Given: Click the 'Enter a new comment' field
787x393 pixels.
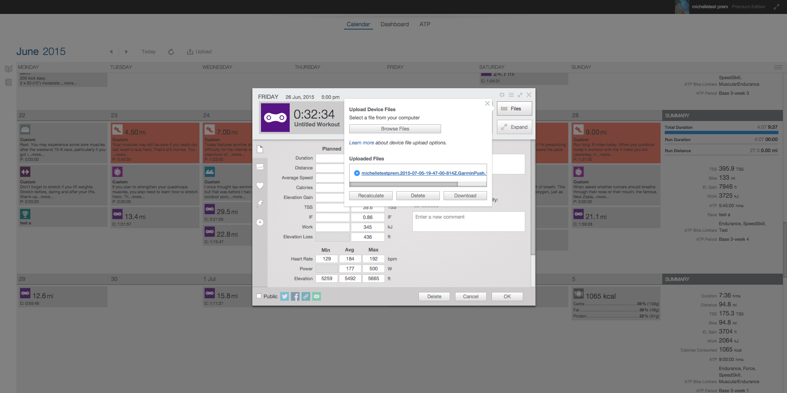Looking at the screenshot, I should (x=469, y=222).
